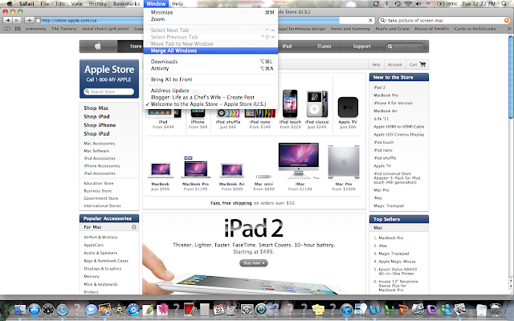Click the Bluetooth icon in menu bar
514x321 pixels.
[x=386, y=3]
